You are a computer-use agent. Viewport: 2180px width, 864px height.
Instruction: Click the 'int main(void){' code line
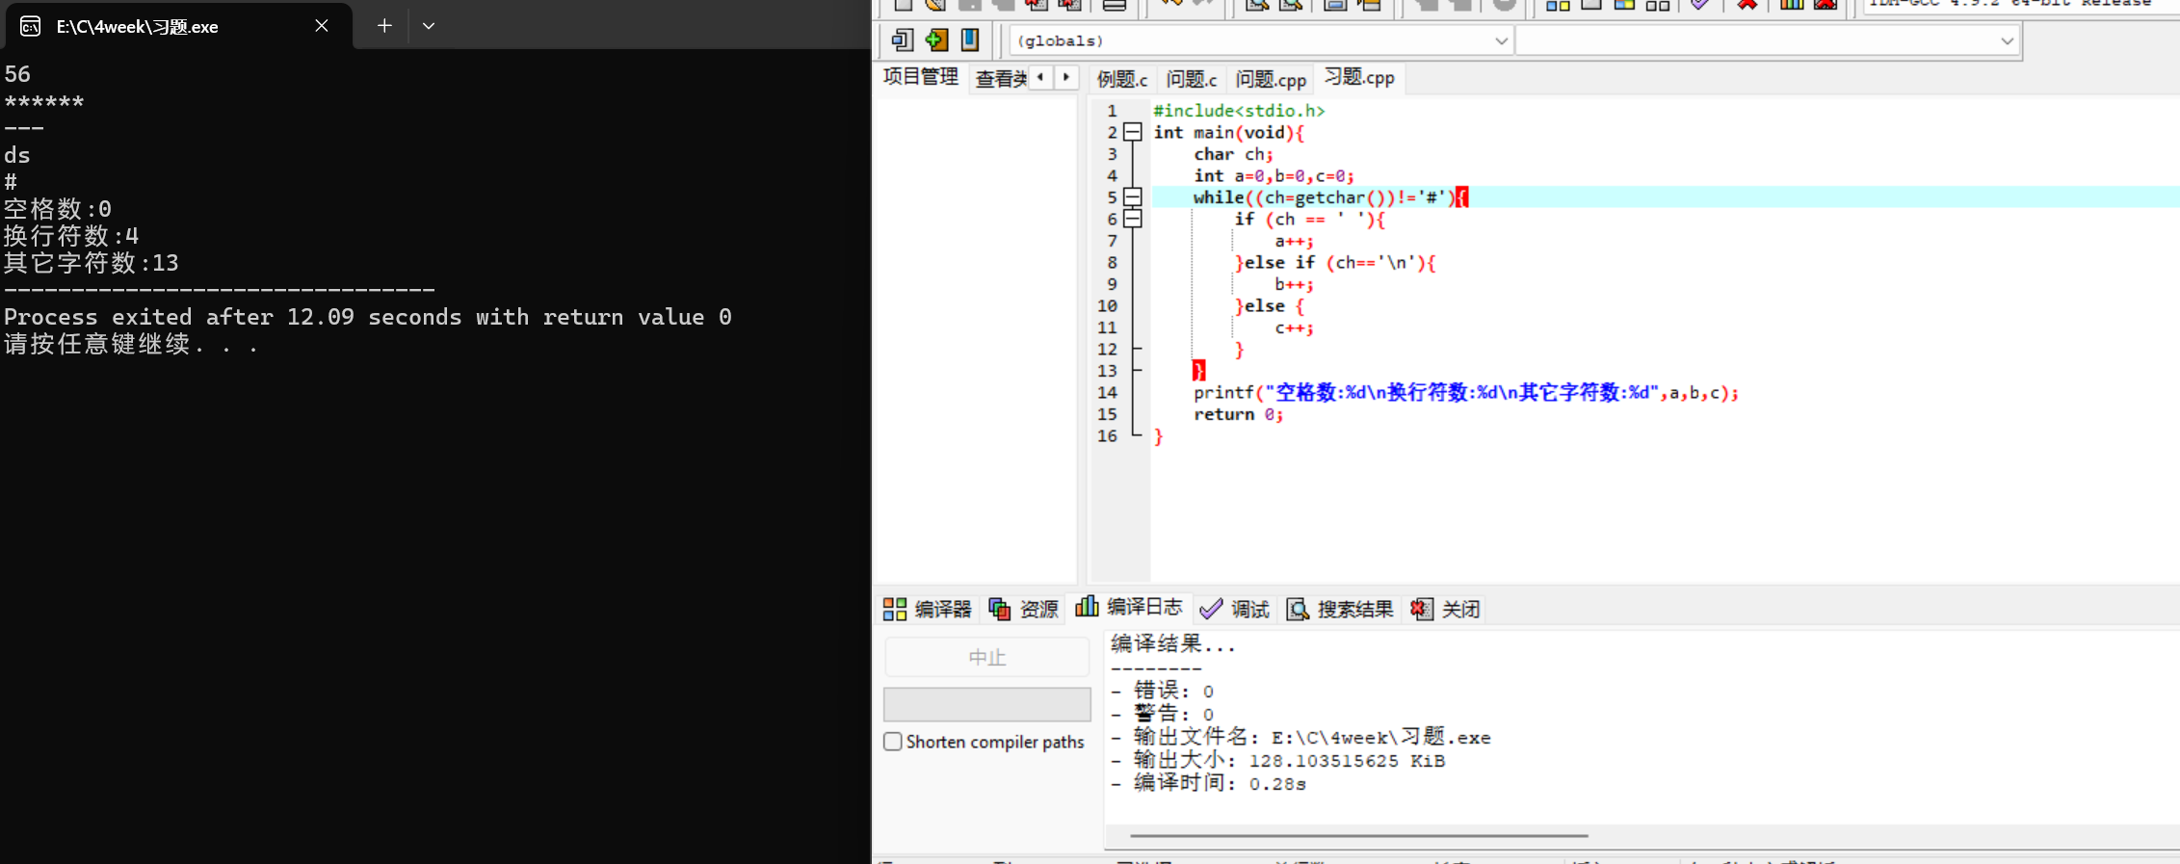1229,133
